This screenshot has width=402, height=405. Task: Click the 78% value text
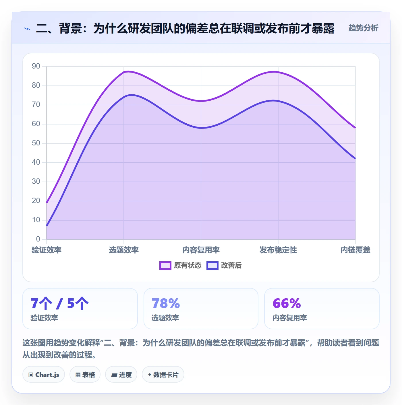[166, 303]
